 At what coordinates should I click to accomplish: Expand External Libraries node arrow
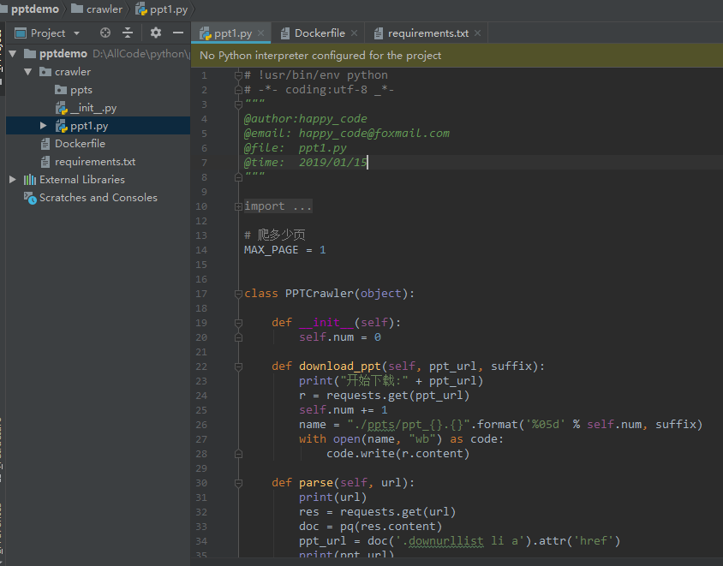pos(13,179)
